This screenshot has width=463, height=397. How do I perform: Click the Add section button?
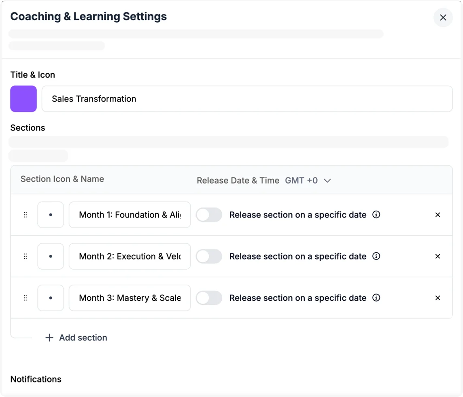point(76,338)
